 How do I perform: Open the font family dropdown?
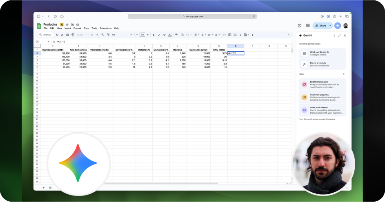[x=125, y=35]
